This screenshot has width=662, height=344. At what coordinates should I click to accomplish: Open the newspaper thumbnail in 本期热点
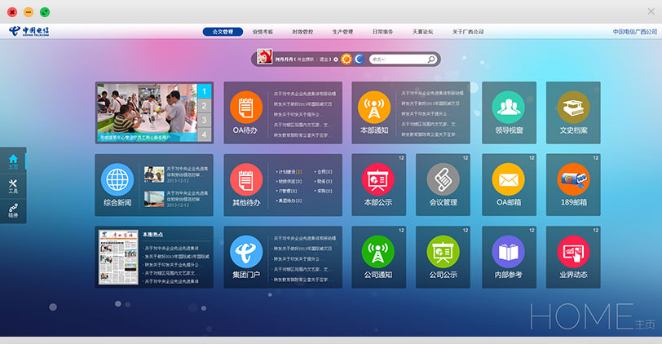click(118, 257)
